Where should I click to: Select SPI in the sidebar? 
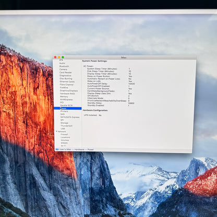(x=62, y=120)
